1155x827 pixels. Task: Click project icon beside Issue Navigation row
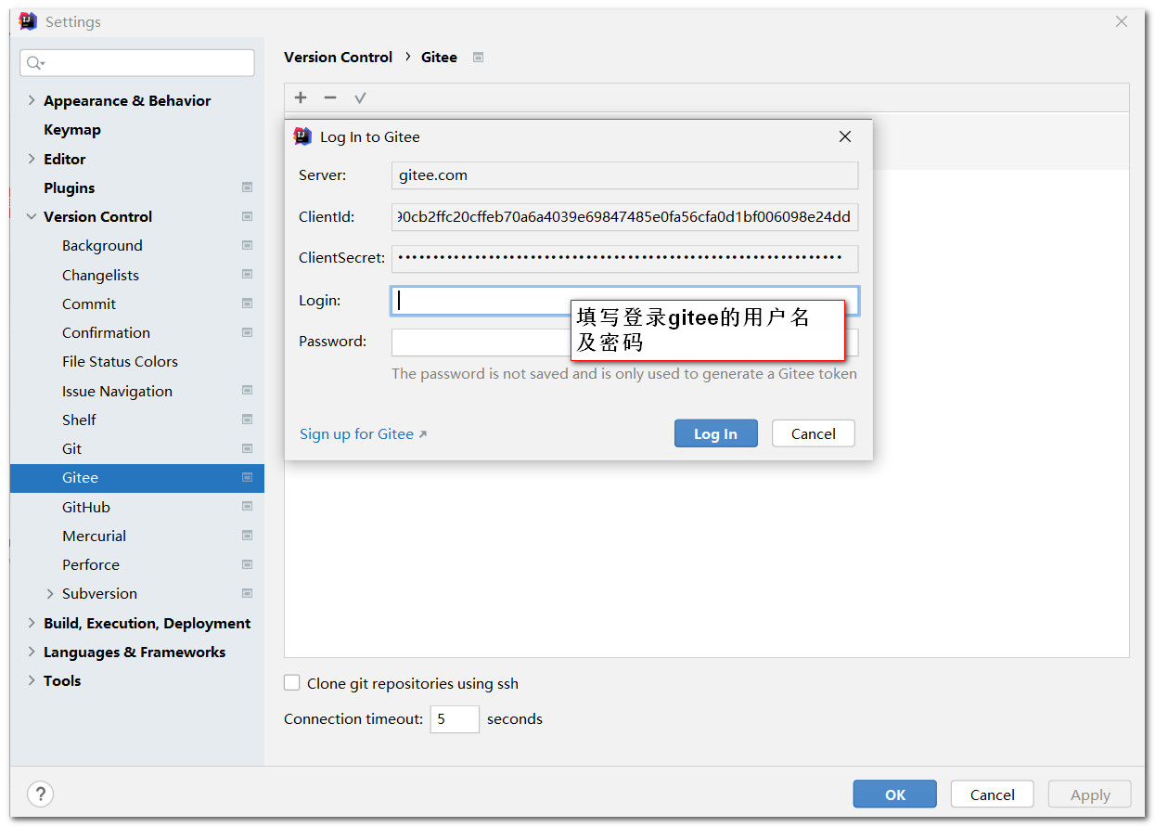[x=247, y=391]
